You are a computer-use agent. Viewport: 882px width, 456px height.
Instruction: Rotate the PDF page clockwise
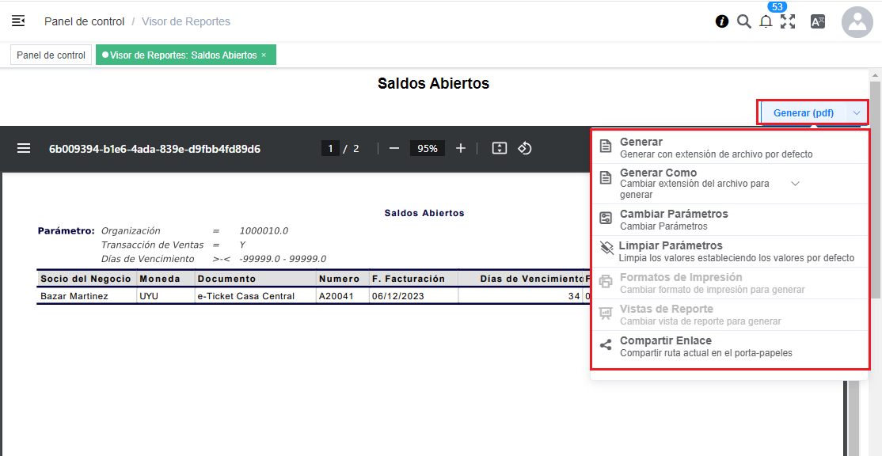point(524,148)
